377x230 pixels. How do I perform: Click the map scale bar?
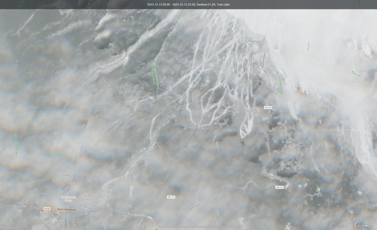click(10, 226)
